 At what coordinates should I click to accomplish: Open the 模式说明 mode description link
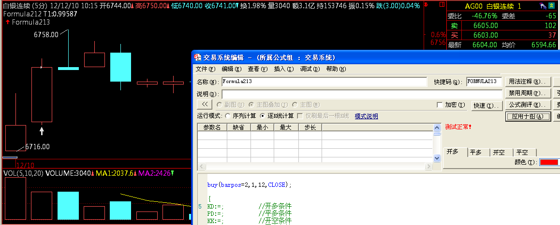366,116
